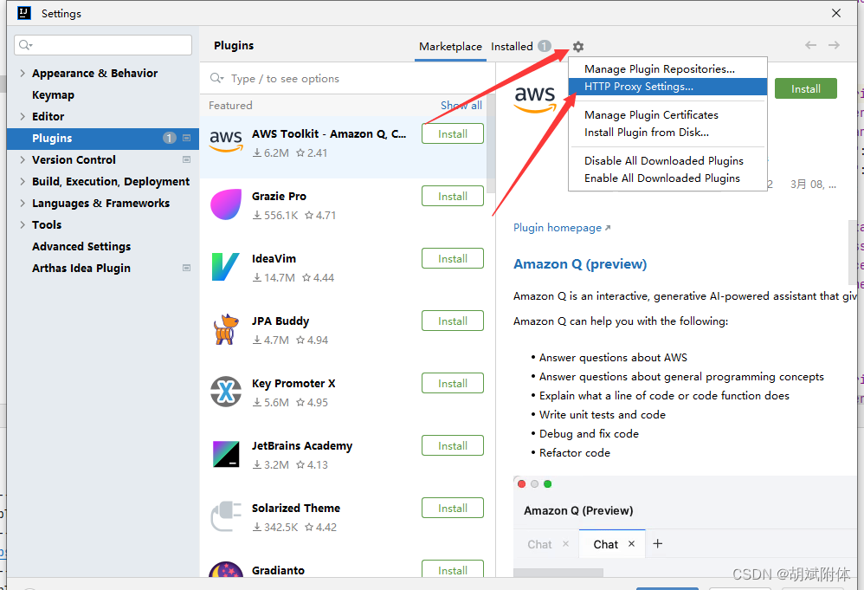Click the Version Control row marker icon
Image resolution: width=864 pixels, height=590 pixels.
186,159
